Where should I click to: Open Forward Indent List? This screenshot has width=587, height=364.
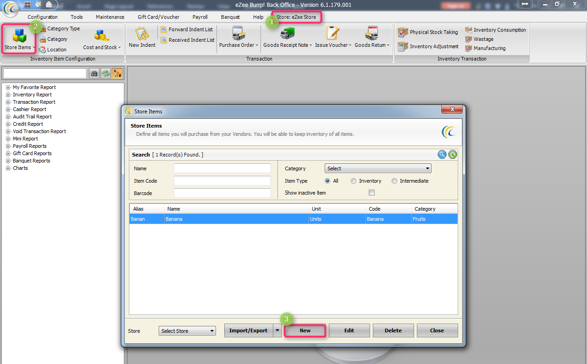pos(187,29)
